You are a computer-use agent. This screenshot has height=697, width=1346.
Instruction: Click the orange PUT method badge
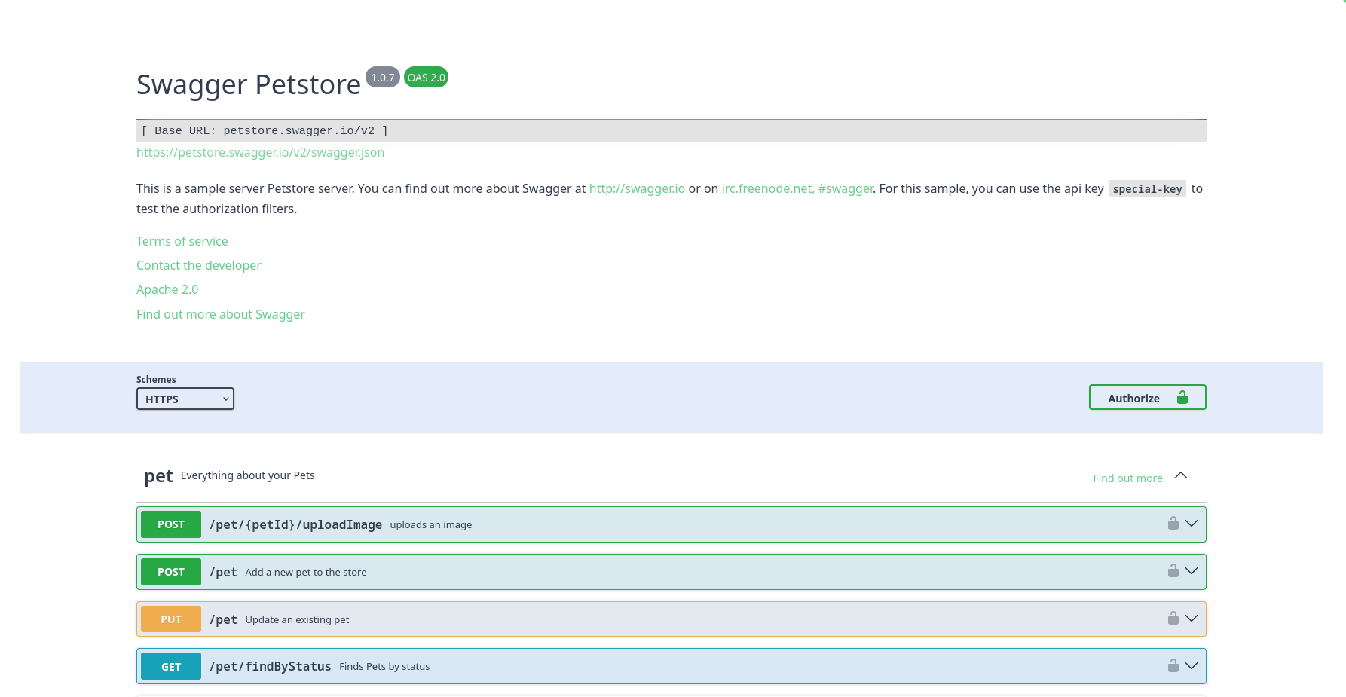pos(171,619)
